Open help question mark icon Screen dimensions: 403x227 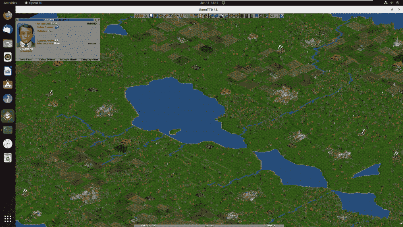282,16
